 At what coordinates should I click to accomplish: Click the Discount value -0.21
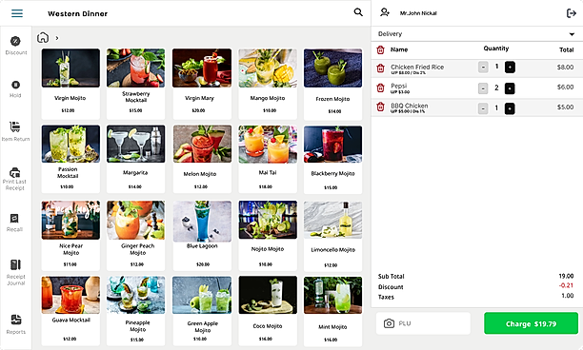coord(566,285)
